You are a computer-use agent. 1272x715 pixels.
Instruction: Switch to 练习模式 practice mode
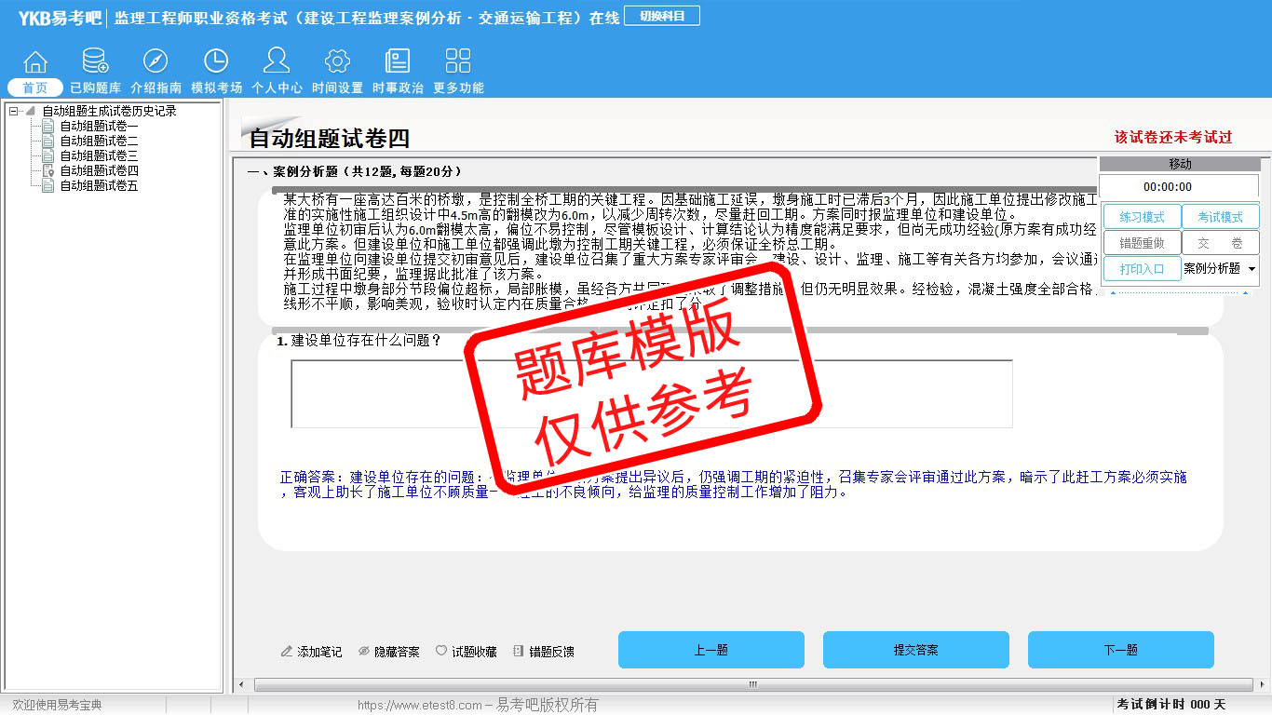coord(1142,217)
